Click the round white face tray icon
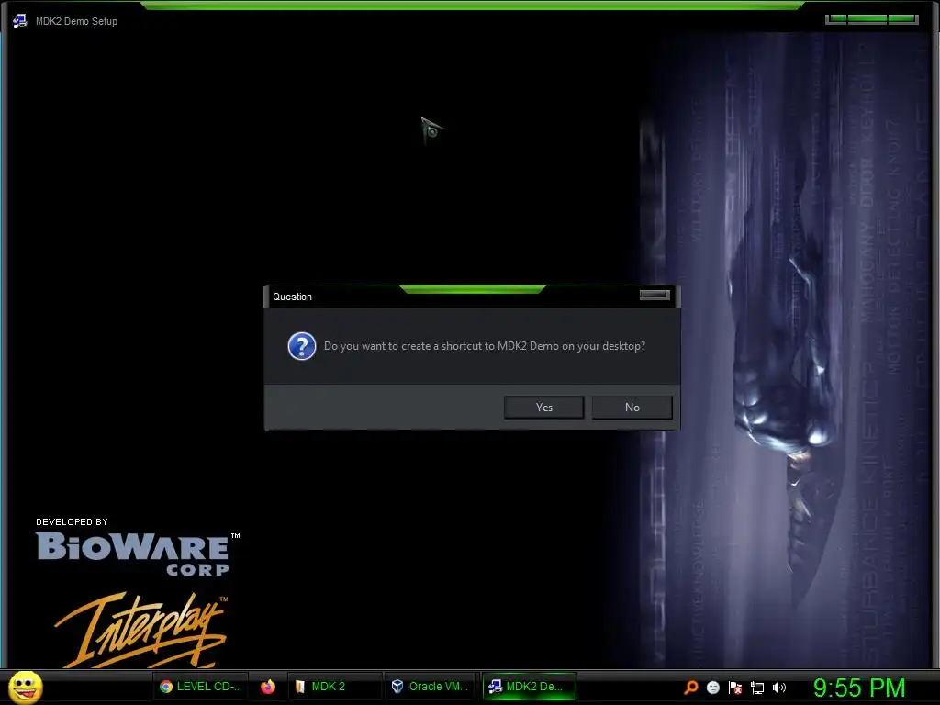This screenshot has height=705, width=940. (712, 688)
